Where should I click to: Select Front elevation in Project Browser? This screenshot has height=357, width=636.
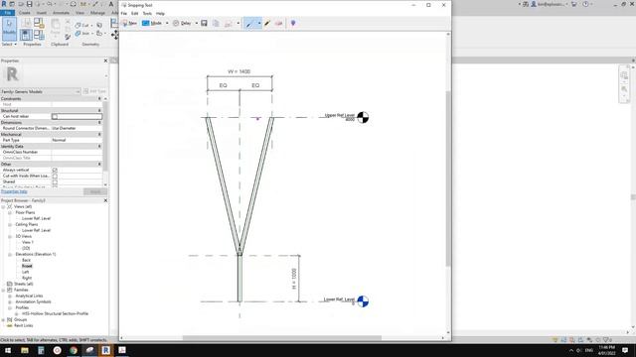pyautogui.click(x=27, y=267)
